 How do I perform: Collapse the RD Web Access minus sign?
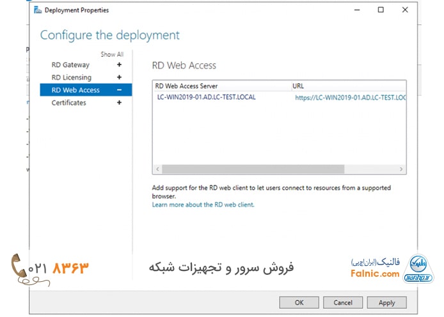(x=120, y=90)
